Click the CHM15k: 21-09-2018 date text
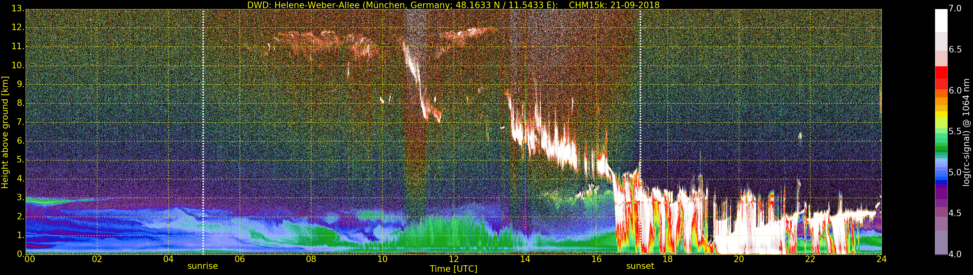 point(614,5)
